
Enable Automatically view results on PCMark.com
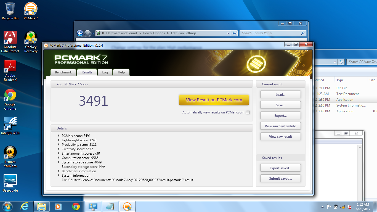pos(248,112)
